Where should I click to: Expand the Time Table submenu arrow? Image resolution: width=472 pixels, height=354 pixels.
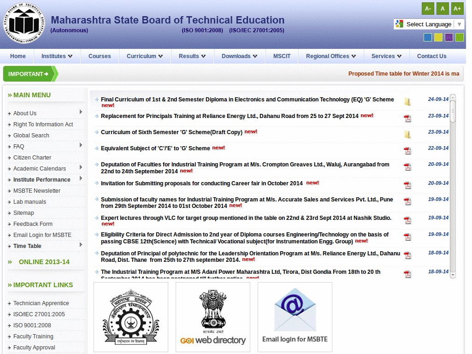coord(81,245)
